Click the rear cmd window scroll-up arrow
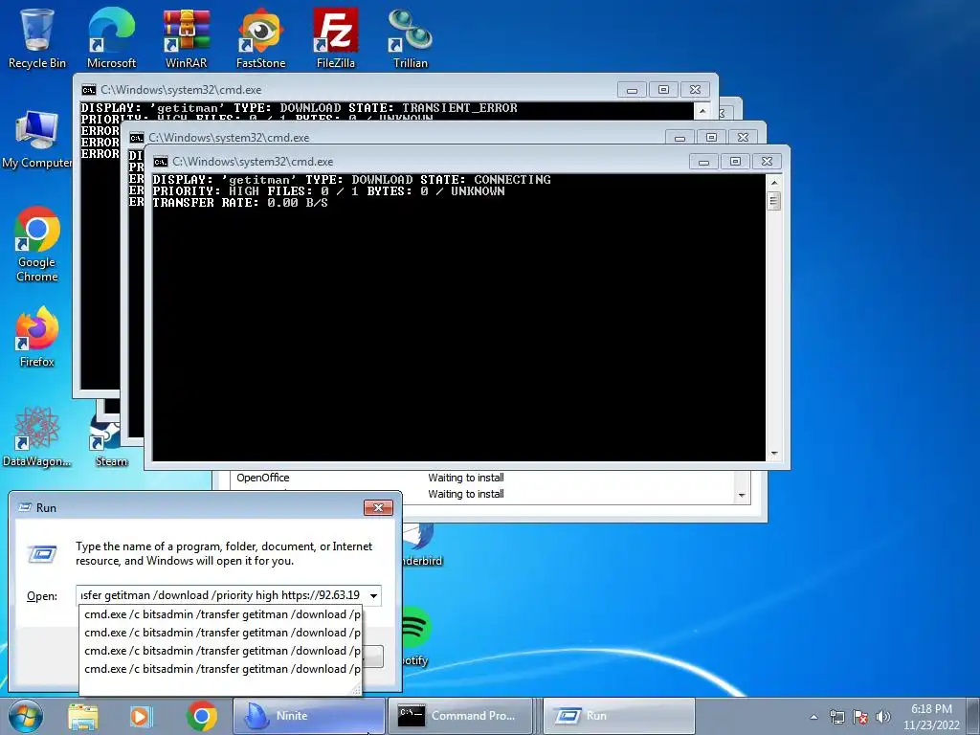 (x=702, y=111)
